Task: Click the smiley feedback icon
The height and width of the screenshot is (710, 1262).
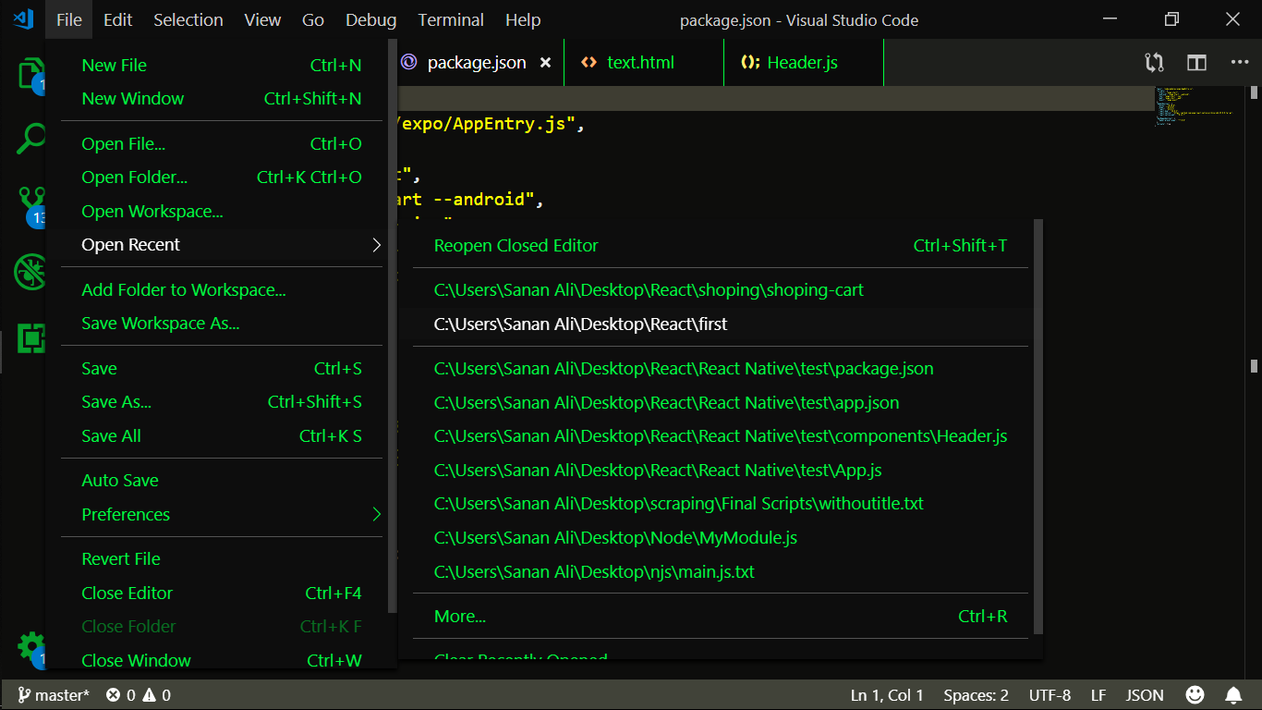Action: click(x=1195, y=694)
